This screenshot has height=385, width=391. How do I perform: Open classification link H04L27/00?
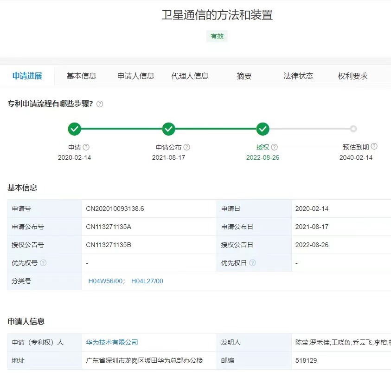[147, 281]
